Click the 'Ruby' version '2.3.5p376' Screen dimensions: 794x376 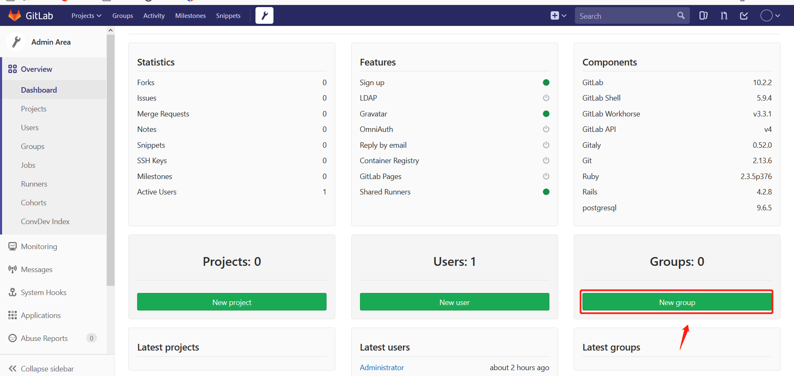pyautogui.click(x=756, y=176)
